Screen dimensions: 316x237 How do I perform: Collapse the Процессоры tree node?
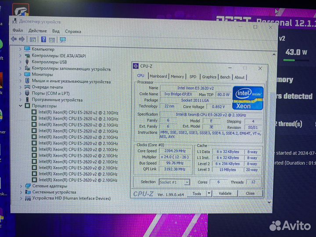coord(20,106)
